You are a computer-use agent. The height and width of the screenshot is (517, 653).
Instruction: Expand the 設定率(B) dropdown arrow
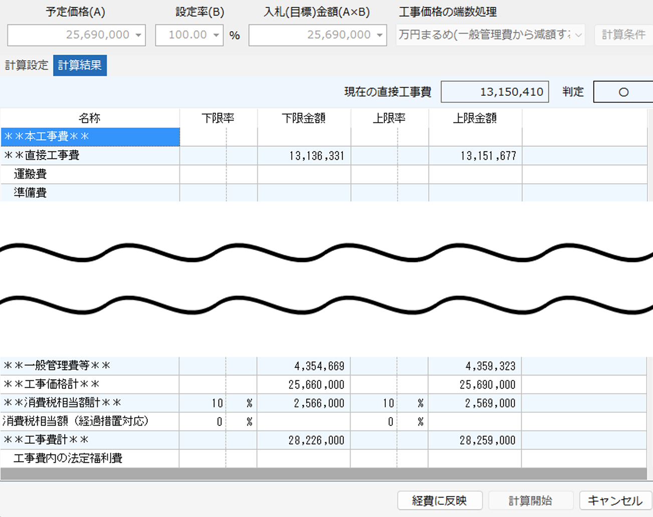click(x=216, y=36)
